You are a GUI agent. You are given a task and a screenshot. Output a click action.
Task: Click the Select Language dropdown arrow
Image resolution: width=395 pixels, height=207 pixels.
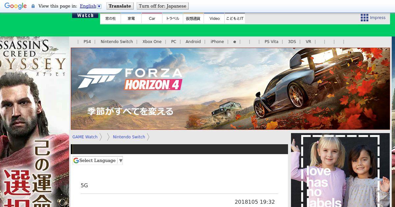click(120, 160)
